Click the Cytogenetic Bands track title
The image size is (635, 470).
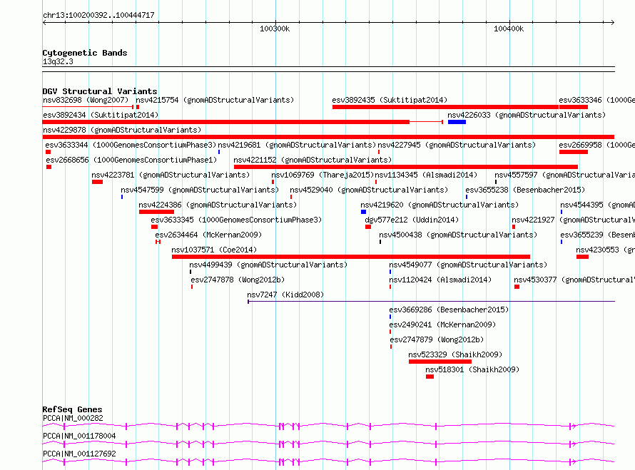click(x=85, y=53)
